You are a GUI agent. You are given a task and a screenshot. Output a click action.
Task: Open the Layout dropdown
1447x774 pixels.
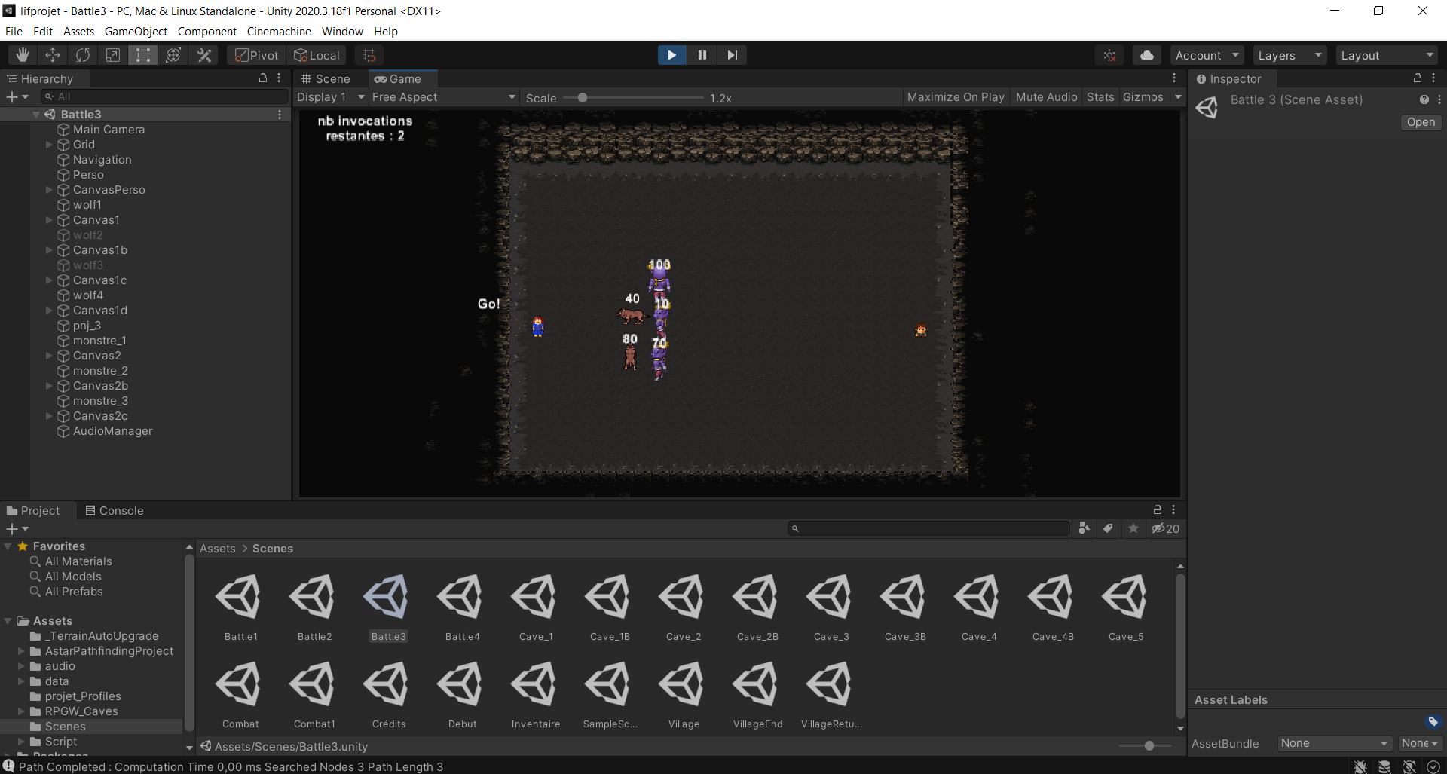click(1387, 55)
